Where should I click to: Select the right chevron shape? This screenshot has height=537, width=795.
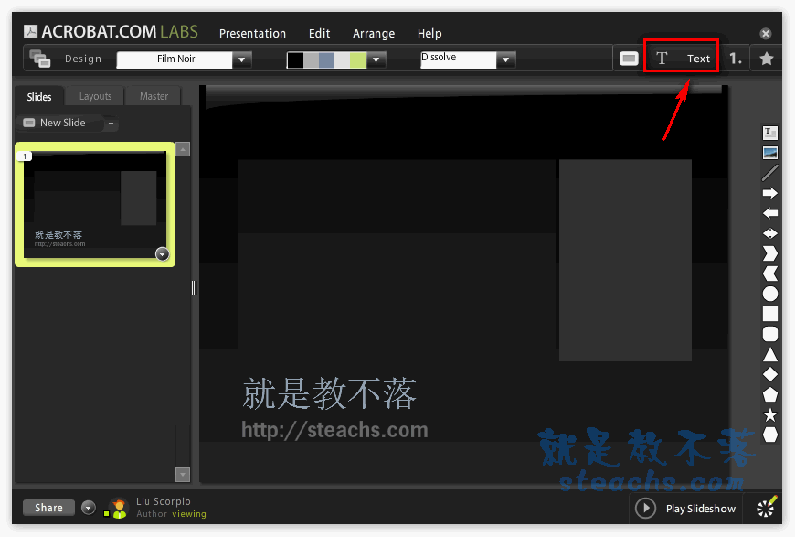click(x=770, y=253)
